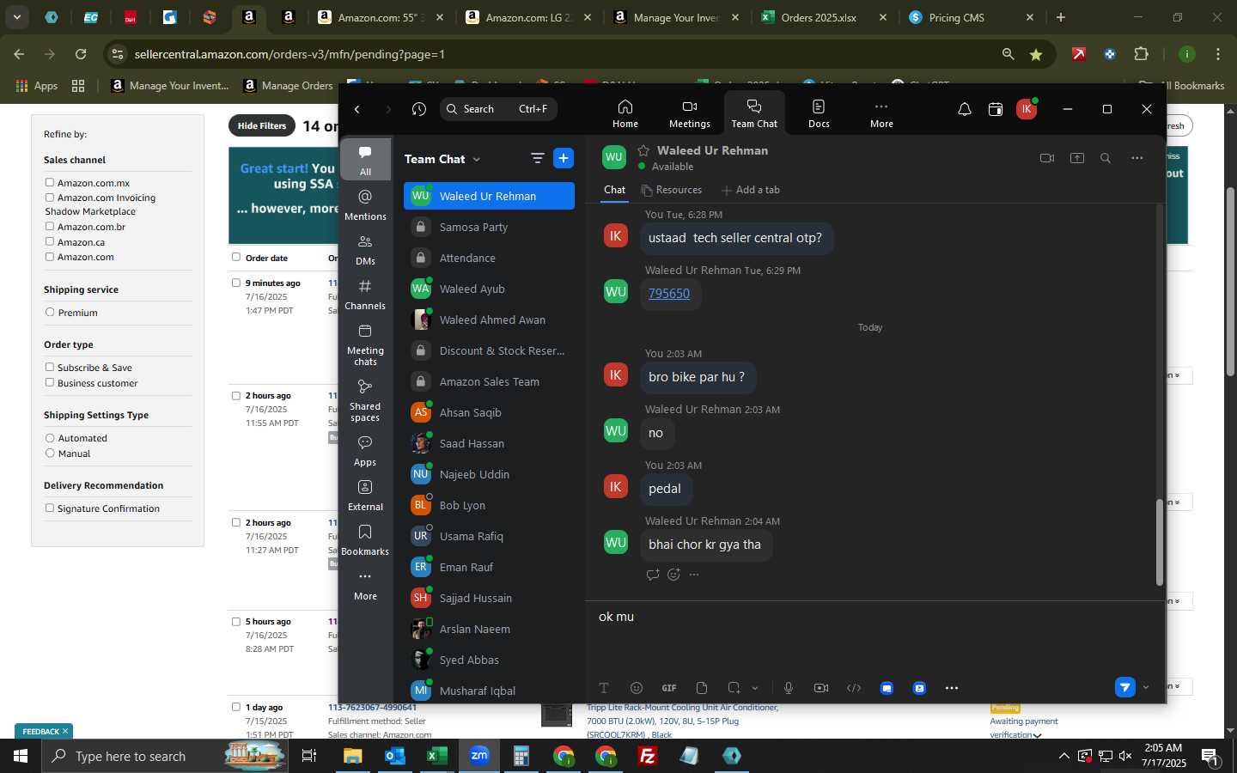Open Channels in Zoom sidebar
Viewport: 1237px width, 773px height.
(365, 294)
